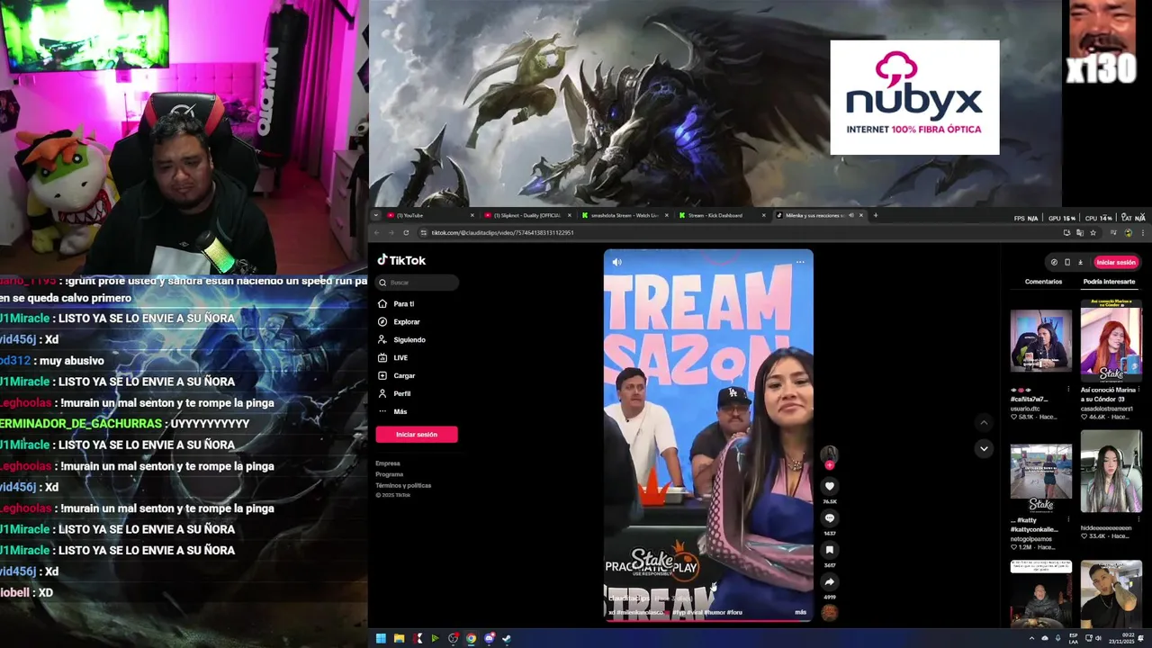This screenshot has width=1152, height=648.
Task: Open a new browser tab
Action: pyautogui.click(x=876, y=215)
